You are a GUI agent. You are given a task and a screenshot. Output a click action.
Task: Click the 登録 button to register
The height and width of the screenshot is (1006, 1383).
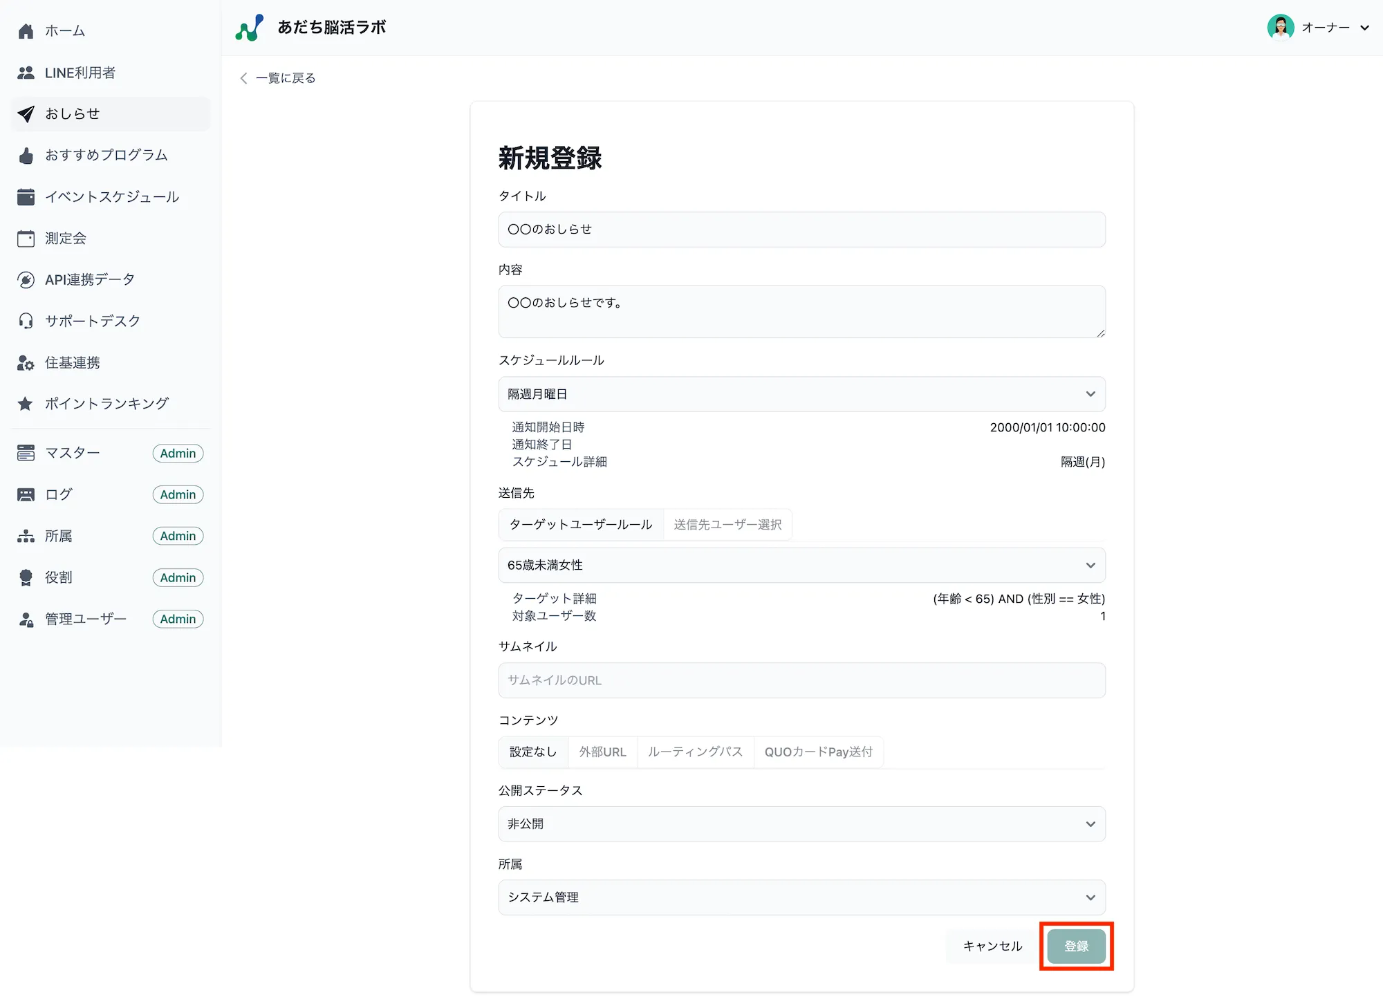click(1076, 946)
